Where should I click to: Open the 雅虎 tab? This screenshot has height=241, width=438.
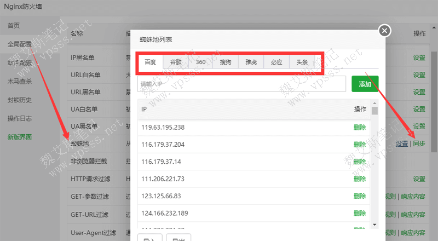[x=251, y=62]
